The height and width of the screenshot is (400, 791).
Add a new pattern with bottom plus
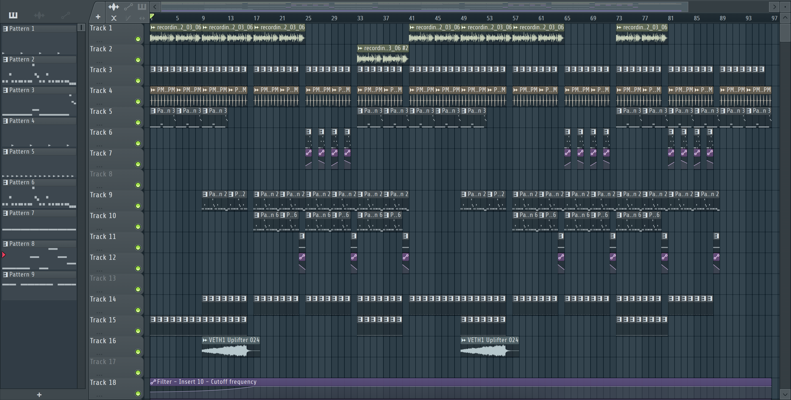coord(39,395)
